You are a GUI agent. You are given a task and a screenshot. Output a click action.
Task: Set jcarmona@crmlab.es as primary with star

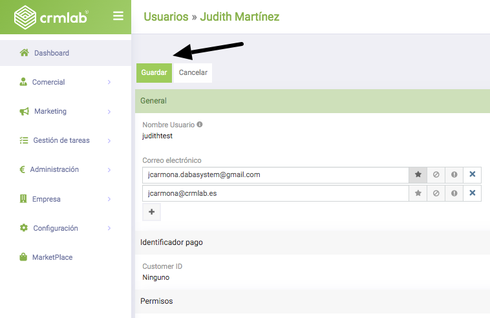(418, 193)
